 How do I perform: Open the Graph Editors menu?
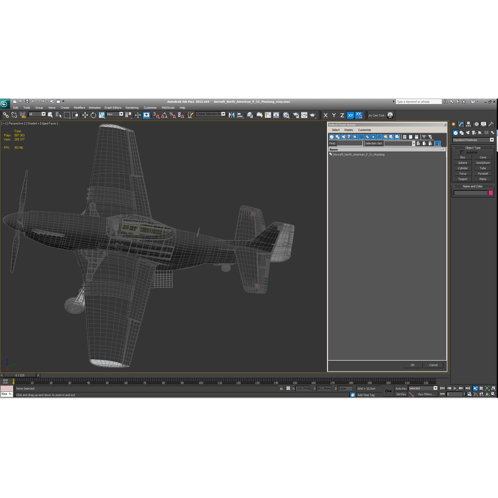[x=113, y=107]
